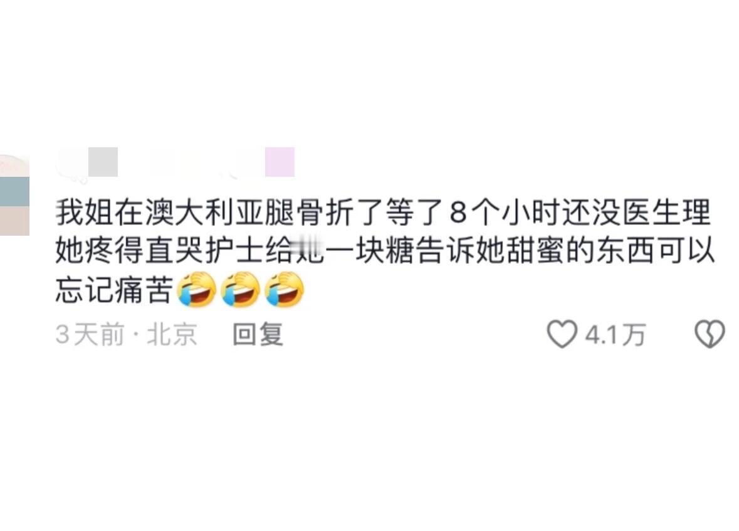The image size is (739, 531).
Task: Select the comment line starting 我姐在澳大利亚
Action: click(383, 213)
